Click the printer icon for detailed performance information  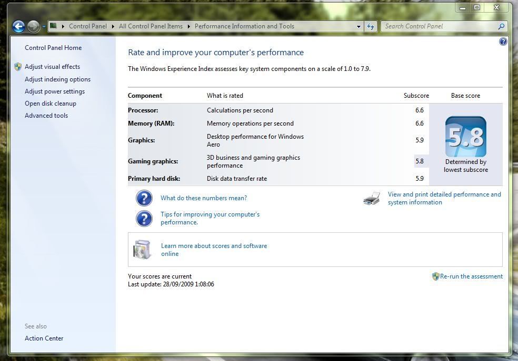coord(372,199)
